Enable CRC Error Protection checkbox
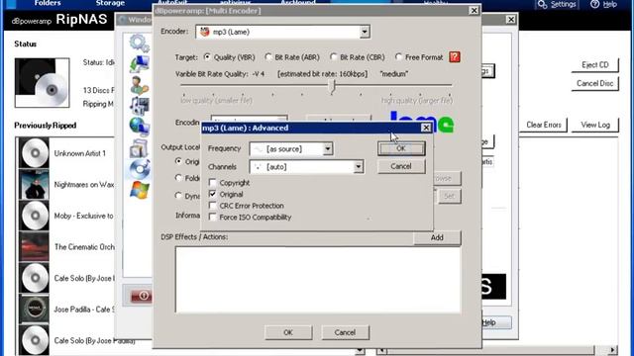The image size is (634, 356). (212, 206)
